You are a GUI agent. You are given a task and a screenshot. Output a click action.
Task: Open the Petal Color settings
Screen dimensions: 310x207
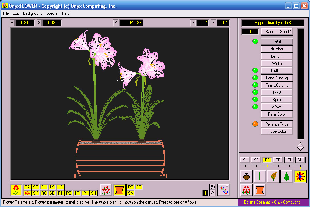pos(277,114)
